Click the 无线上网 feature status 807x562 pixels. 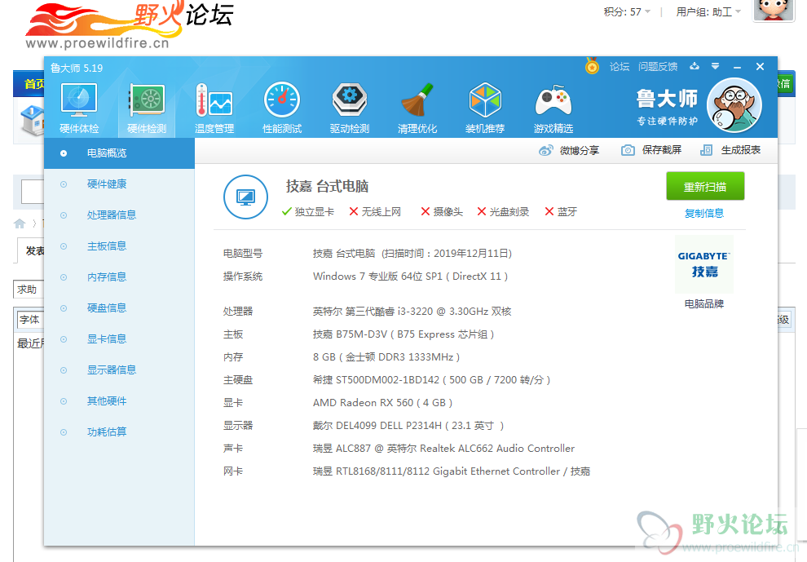375,212
